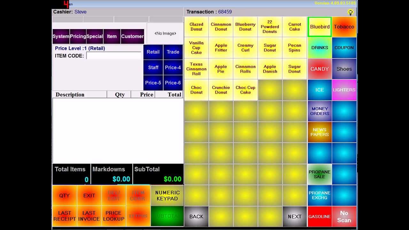Click the No Image thumbnail box

tap(165, 33)
